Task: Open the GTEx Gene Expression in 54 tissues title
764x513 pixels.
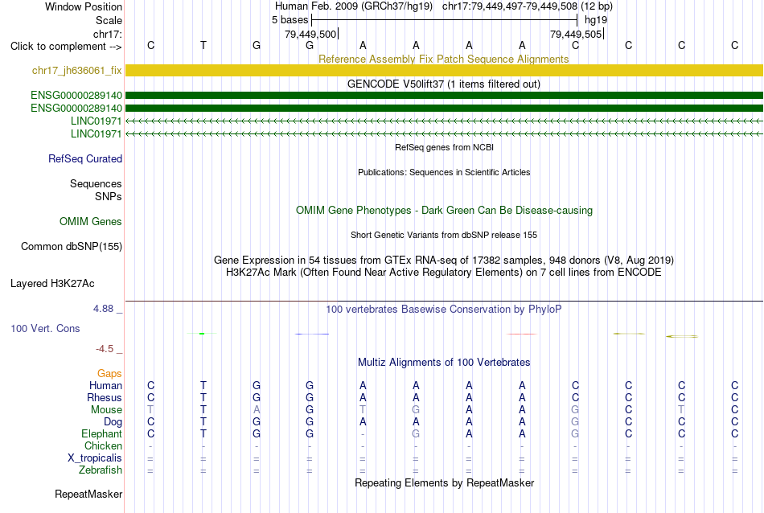Action: click(444, 261)
